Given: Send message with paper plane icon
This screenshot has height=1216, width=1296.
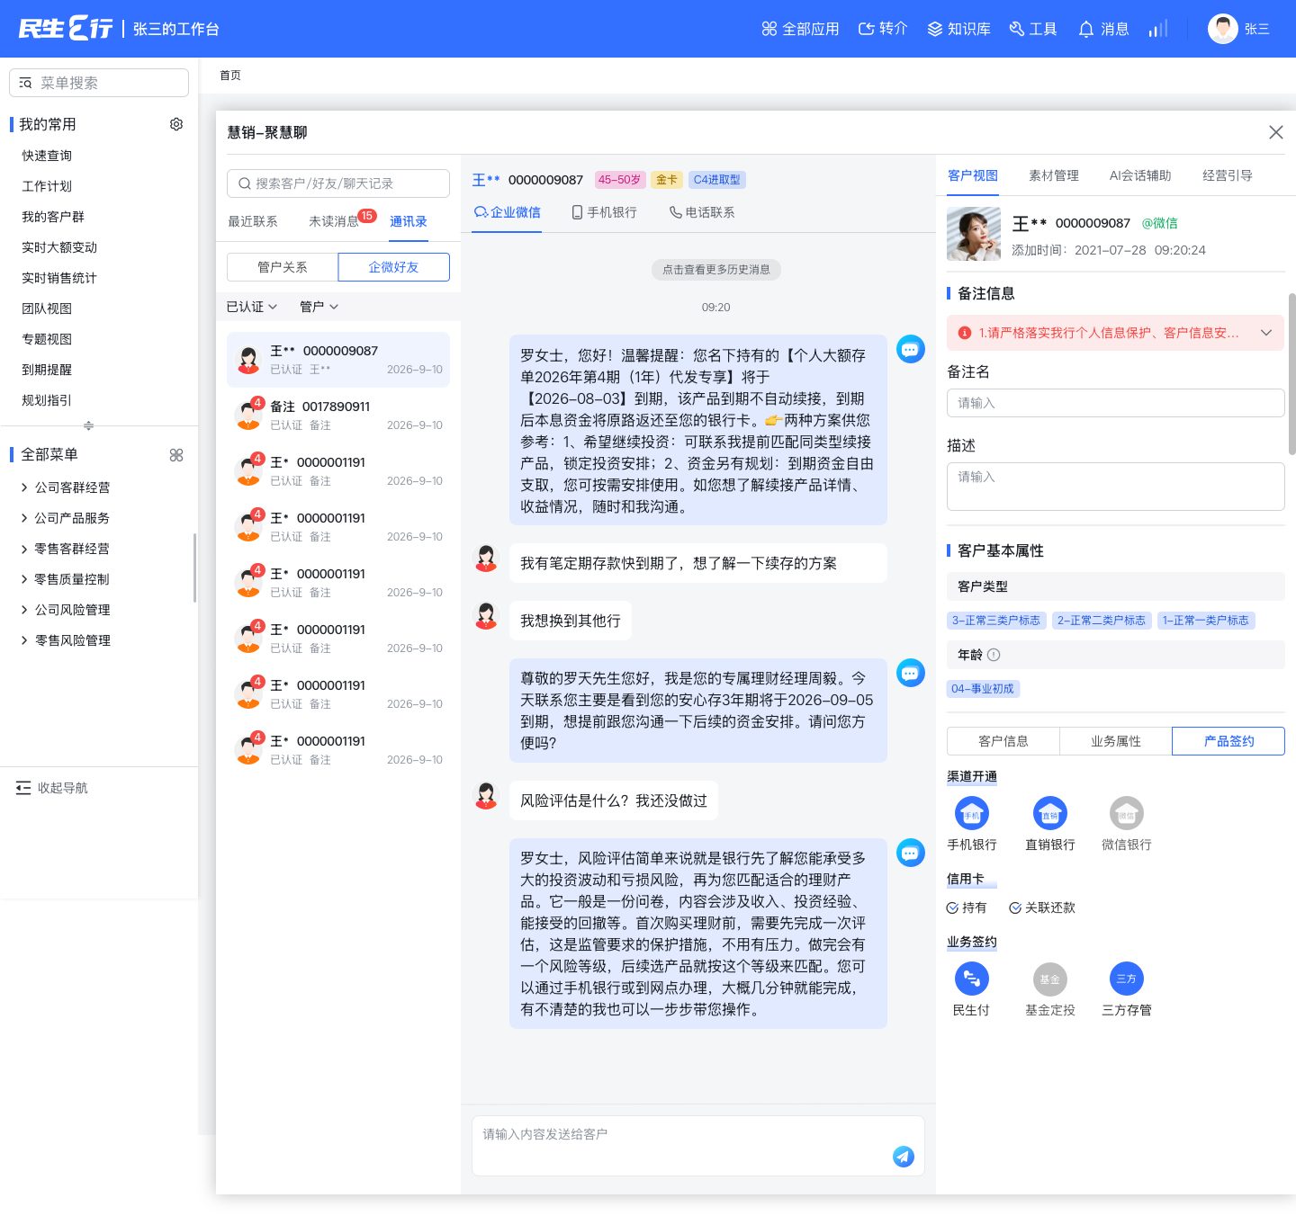Looking at the screenshot, I should pos(904,1157).
